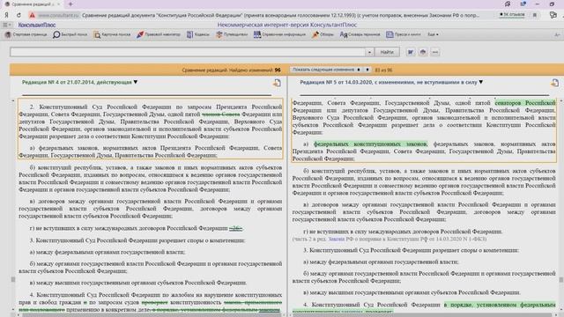The height and width of the screenshot is (317, 564).
Task: Click the КонсультантПлюс logo link
Action: tap(37, 25)
